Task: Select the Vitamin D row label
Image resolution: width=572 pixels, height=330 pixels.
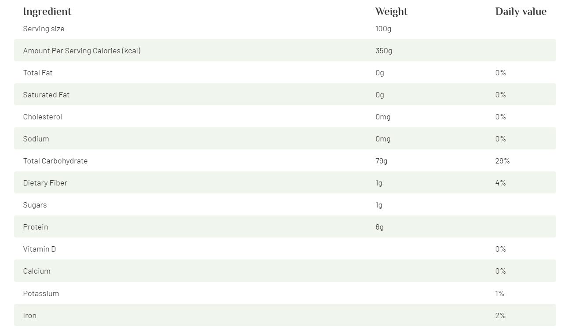Action: tap(40, 249)
